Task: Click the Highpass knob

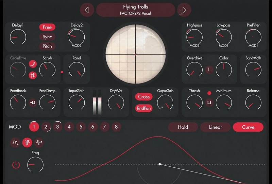Action: (194, 37)
